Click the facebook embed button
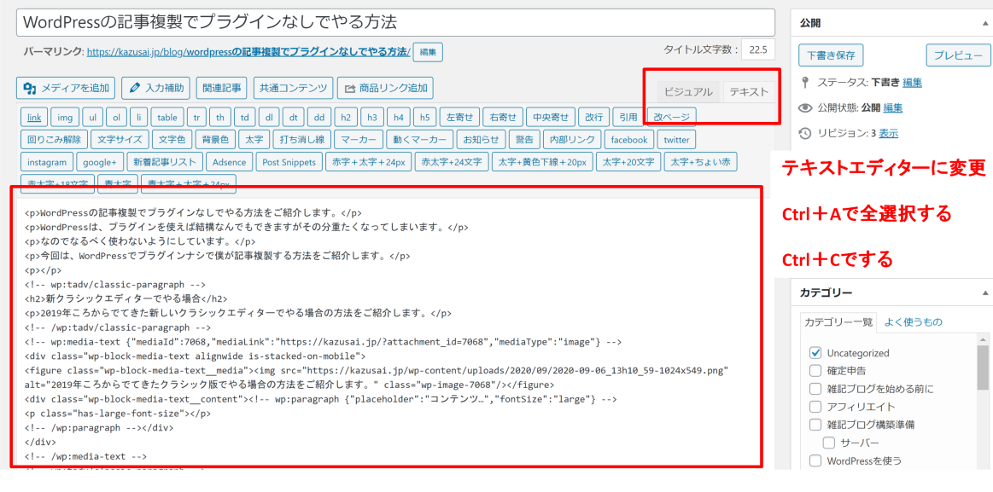The image size is (993, 492). pos(629,140)
